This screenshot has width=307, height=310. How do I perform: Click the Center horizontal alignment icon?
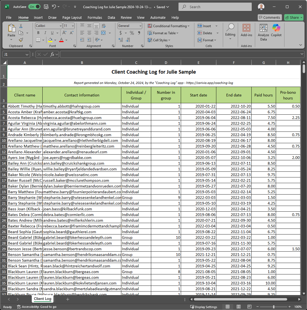tap(89, 33)
